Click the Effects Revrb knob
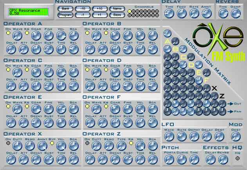 tap(223, 159)
